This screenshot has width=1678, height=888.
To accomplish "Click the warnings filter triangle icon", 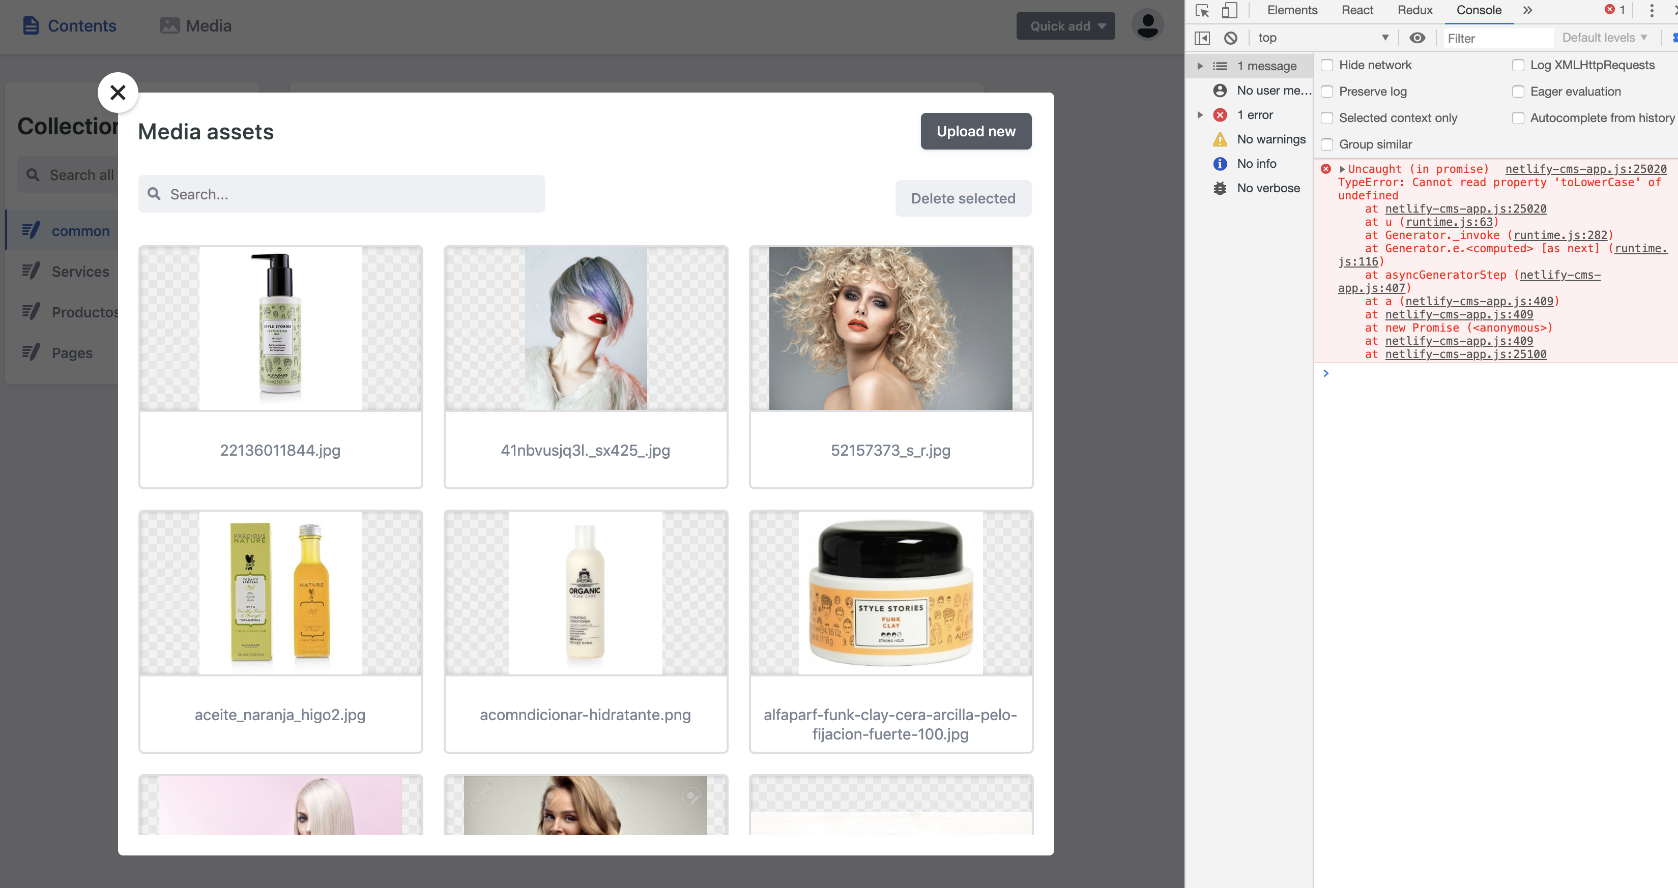I will point(1220,139).
